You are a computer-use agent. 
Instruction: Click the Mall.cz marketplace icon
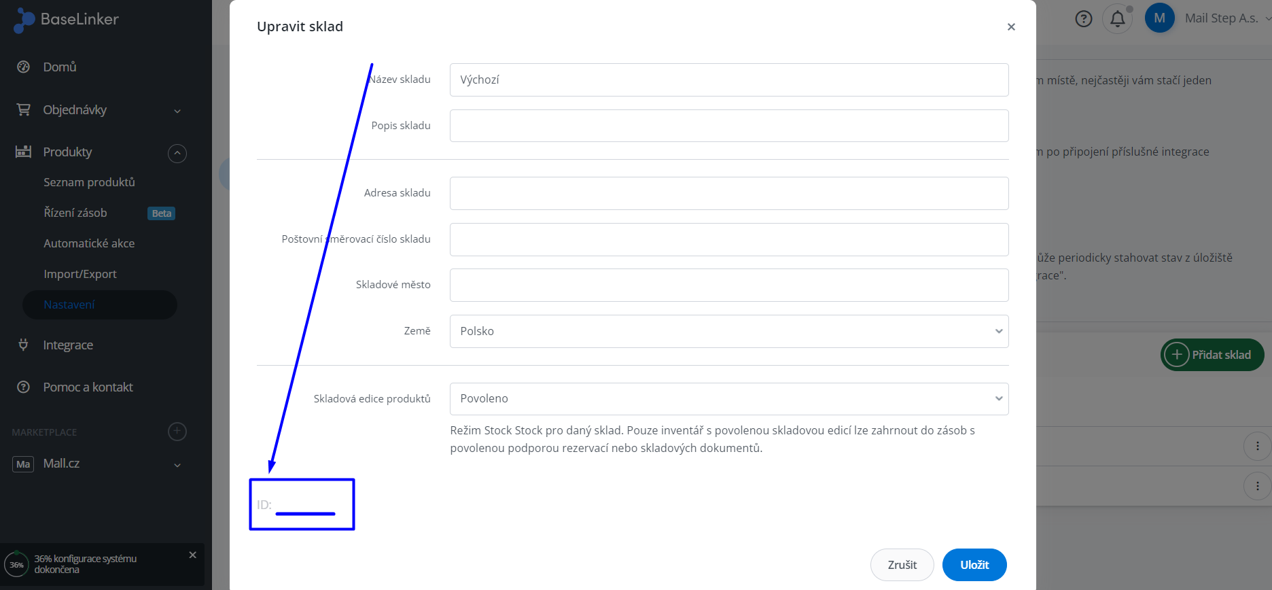[x=23, y=464]
